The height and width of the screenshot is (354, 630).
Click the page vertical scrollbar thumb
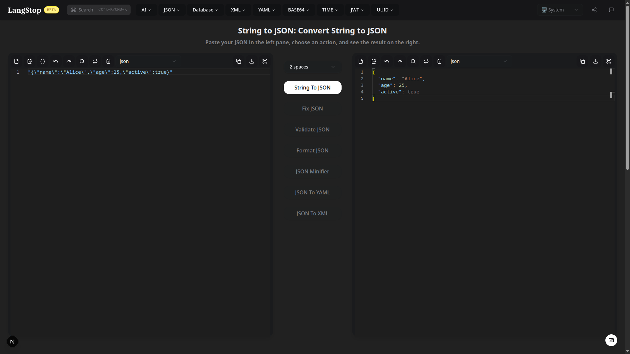click(627, 88)
